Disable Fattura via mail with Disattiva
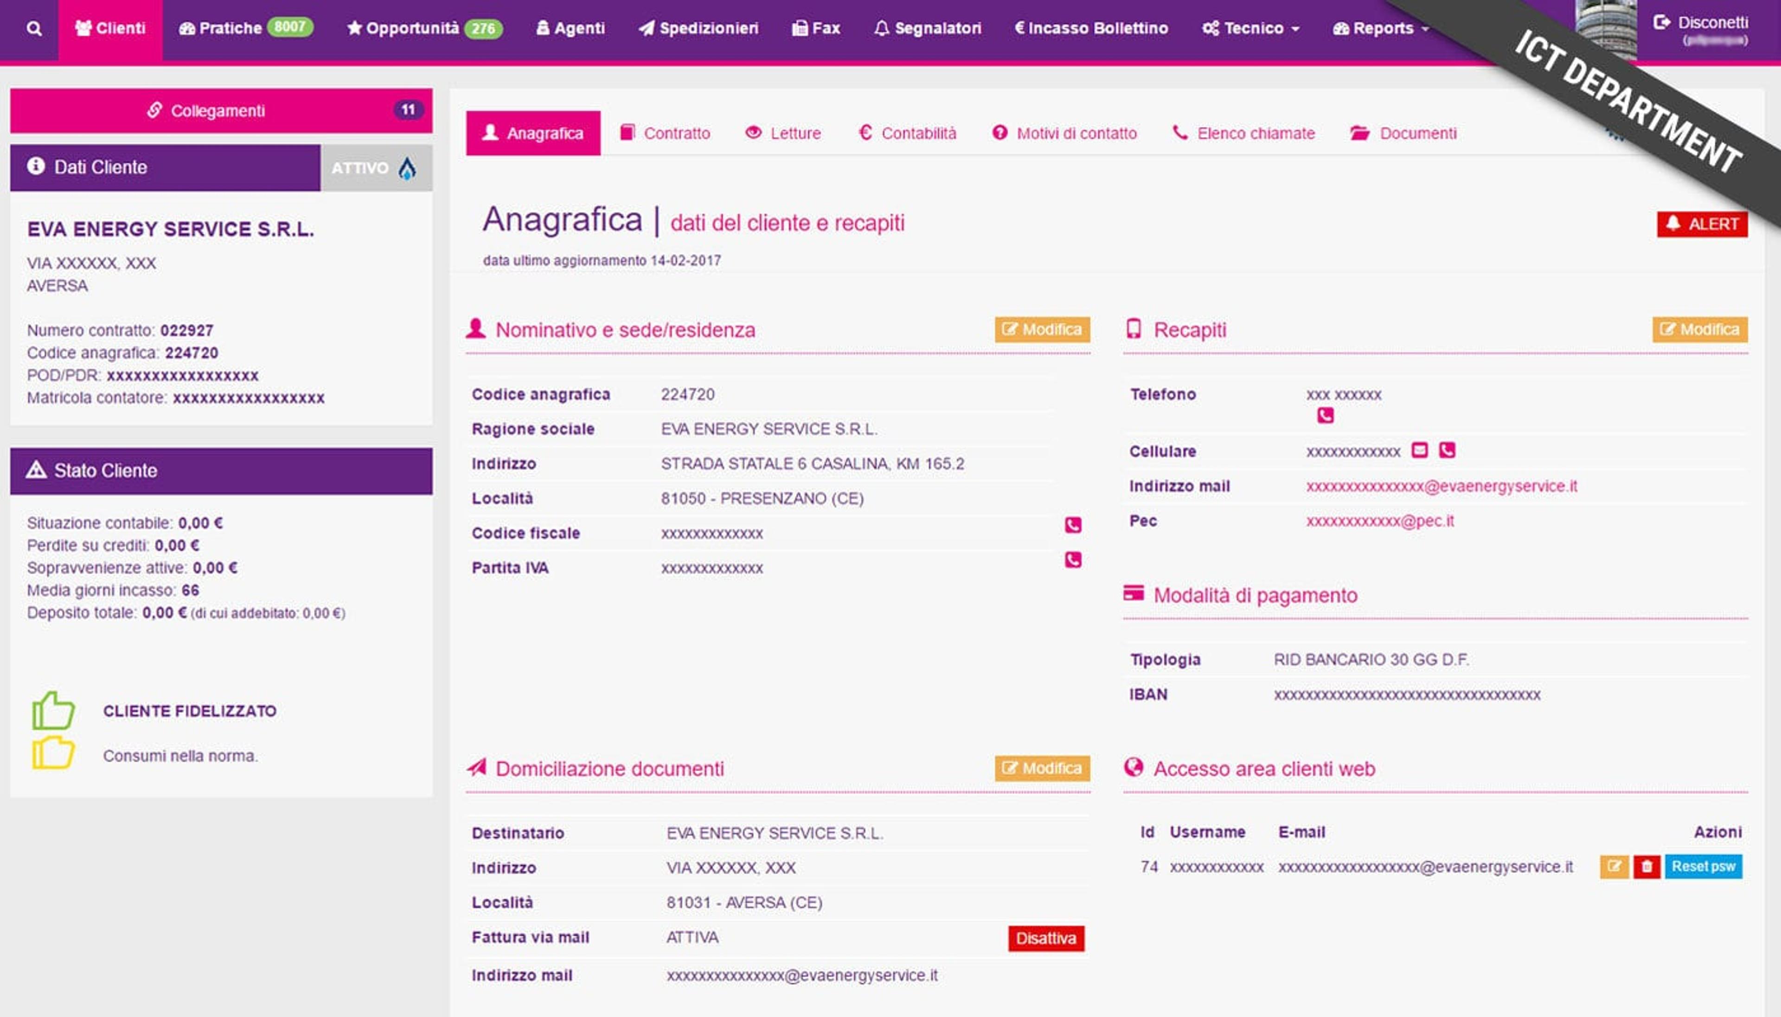This screenshot has height=1017, width=1781. pos(1045,938)
